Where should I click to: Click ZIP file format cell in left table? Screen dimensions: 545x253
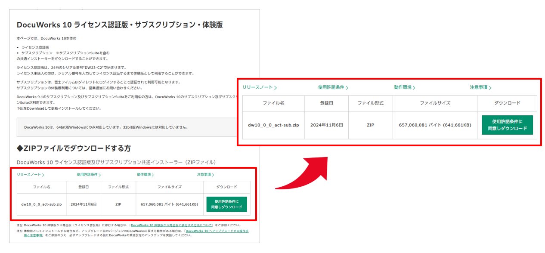[118, 204]
